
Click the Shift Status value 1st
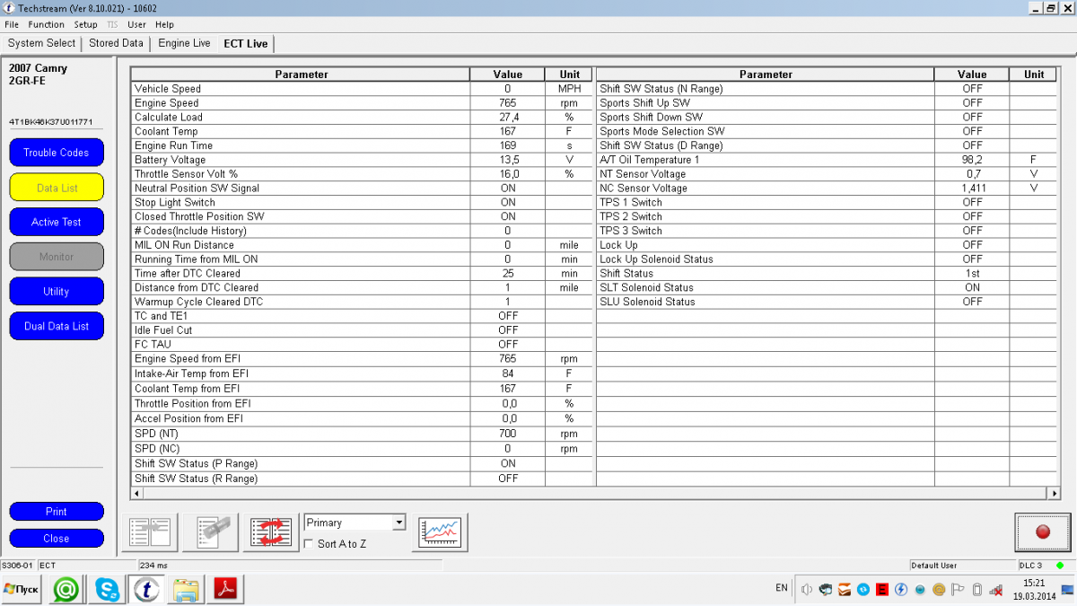pos(972,274)
